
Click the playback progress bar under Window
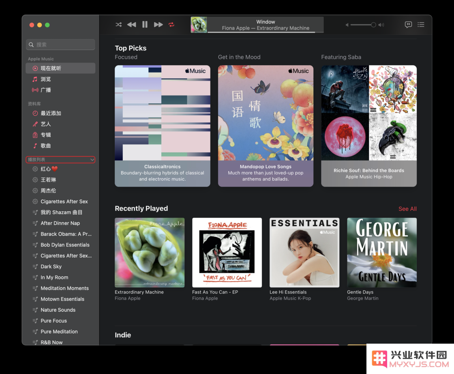click(266, 32)
